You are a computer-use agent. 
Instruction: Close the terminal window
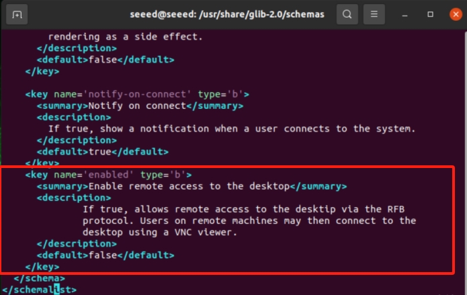tap(456, 14)
